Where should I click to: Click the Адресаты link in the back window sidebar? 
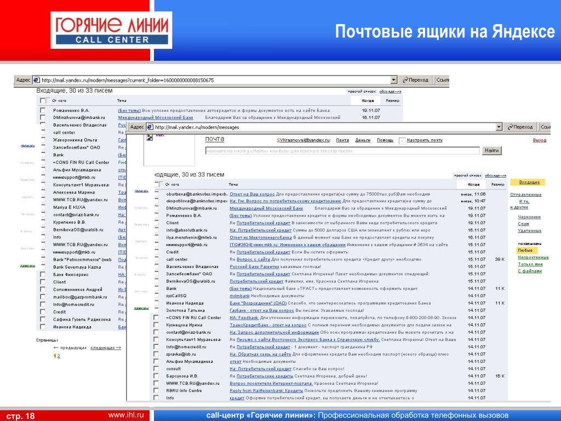click(27, 266)
